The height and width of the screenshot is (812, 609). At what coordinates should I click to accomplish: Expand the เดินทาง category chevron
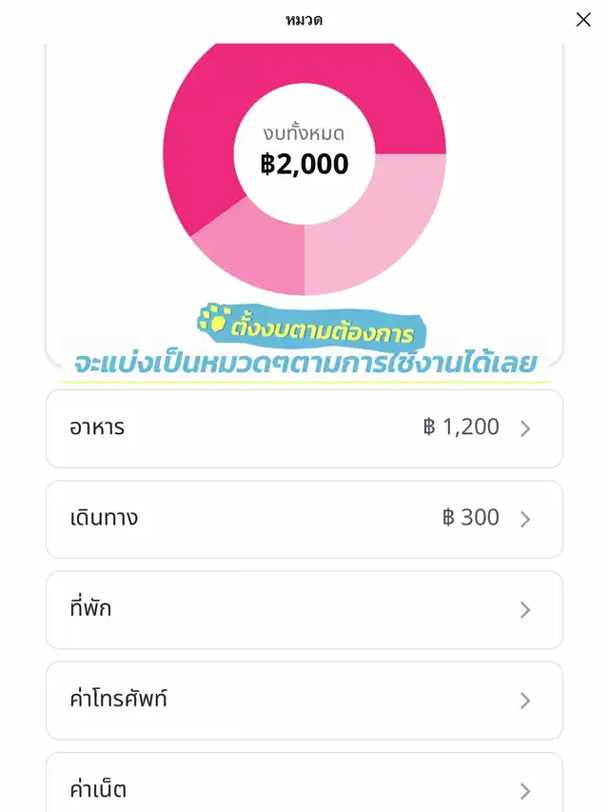[x=525, y=520]
